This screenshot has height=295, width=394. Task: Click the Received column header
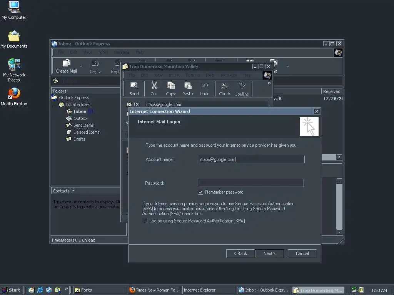click(x=332, y=91)
